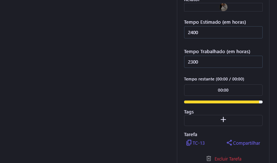The image size is (277, 163).
Task: Click the share icon next to Compartilhar
Action: [x=229, y=143]
